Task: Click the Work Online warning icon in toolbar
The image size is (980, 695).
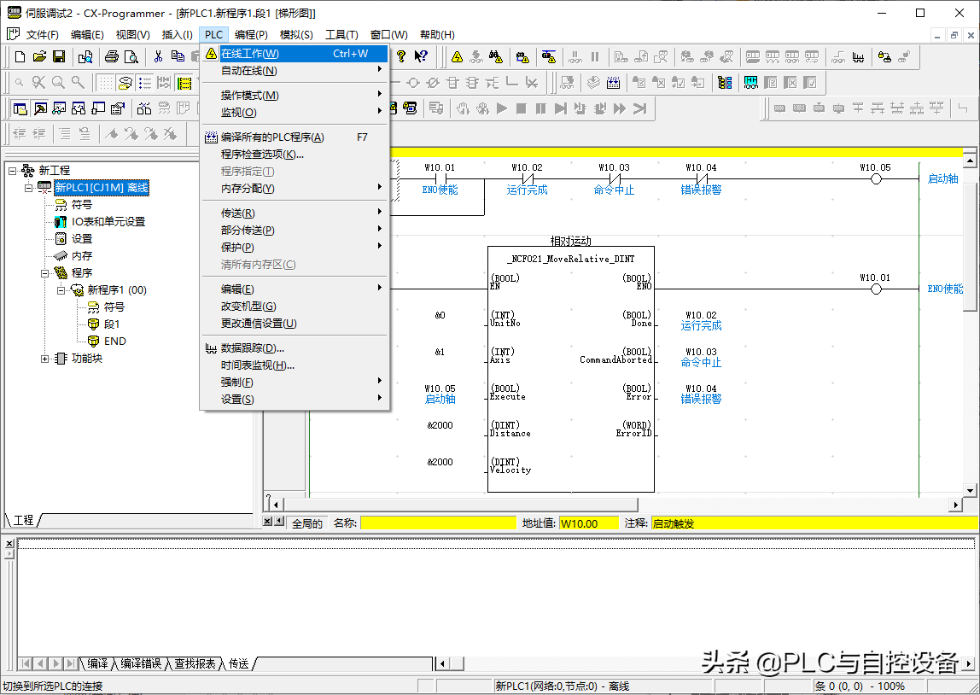Action: click(457, 57)
